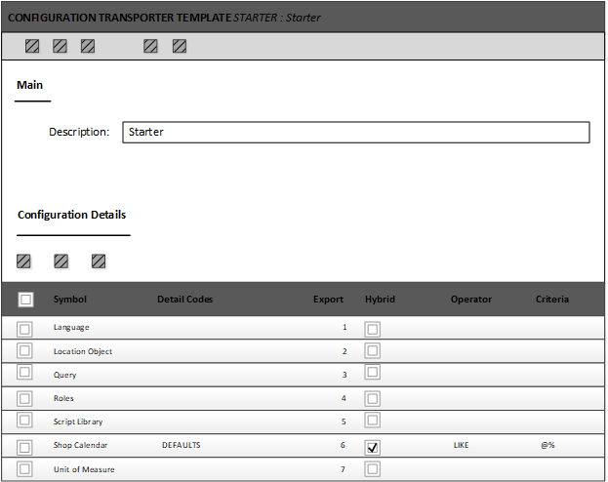Switch to the Configuration Details section
Viewport: 608px width, 482px height.
71,216
